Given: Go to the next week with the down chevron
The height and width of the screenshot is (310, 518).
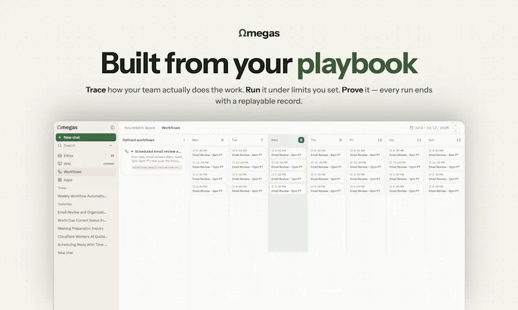Looking at the screenshot, I should [456, 130].
